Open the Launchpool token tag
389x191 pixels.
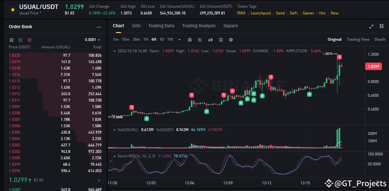pyautogui.click(x=261, y=13)
